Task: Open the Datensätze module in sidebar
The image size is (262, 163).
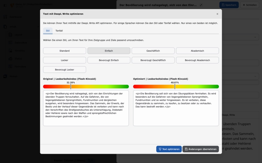Action: point(21,43)
